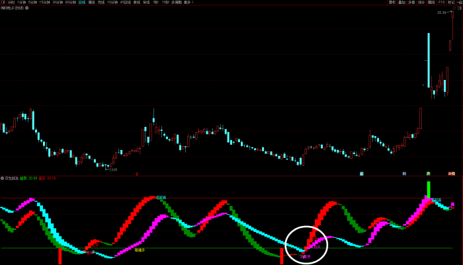463x265 pixels.
Task: Open the F10 company info
Action: (441, 3)
